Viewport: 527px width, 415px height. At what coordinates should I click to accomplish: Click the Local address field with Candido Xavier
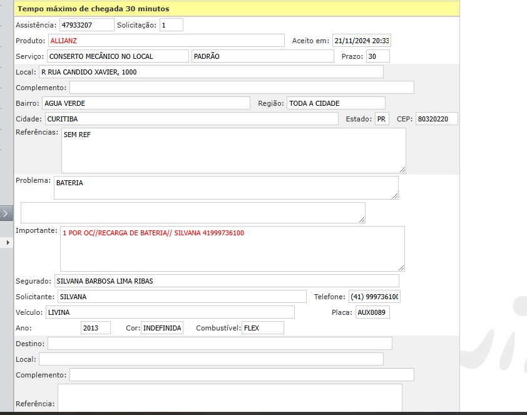point(211,72)
